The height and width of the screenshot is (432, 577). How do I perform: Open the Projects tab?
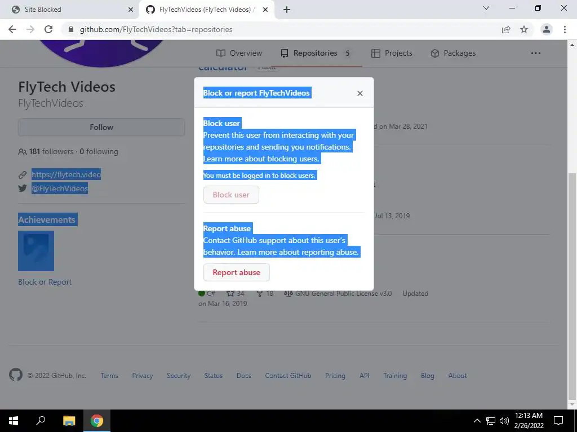coord(392,53)
